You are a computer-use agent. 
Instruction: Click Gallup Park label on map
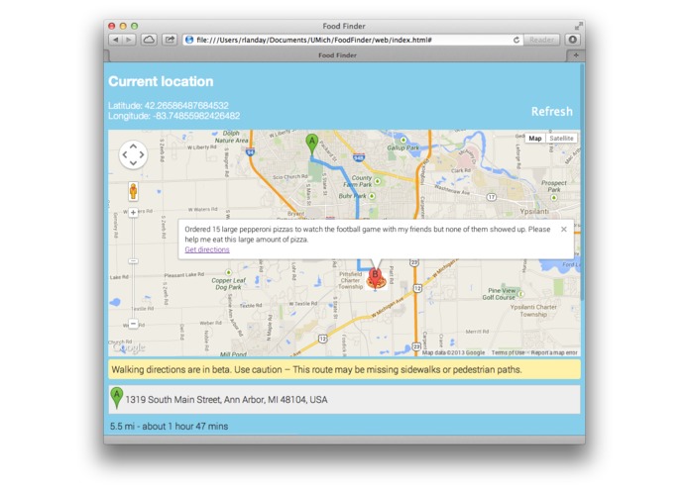pyautogui.click(x=402, y=147)
